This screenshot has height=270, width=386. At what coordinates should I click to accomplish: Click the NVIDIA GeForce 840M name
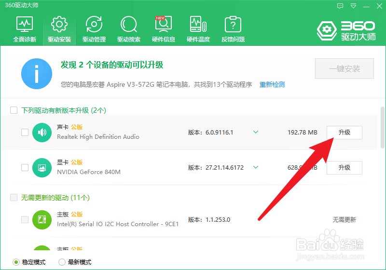(89, 172)
